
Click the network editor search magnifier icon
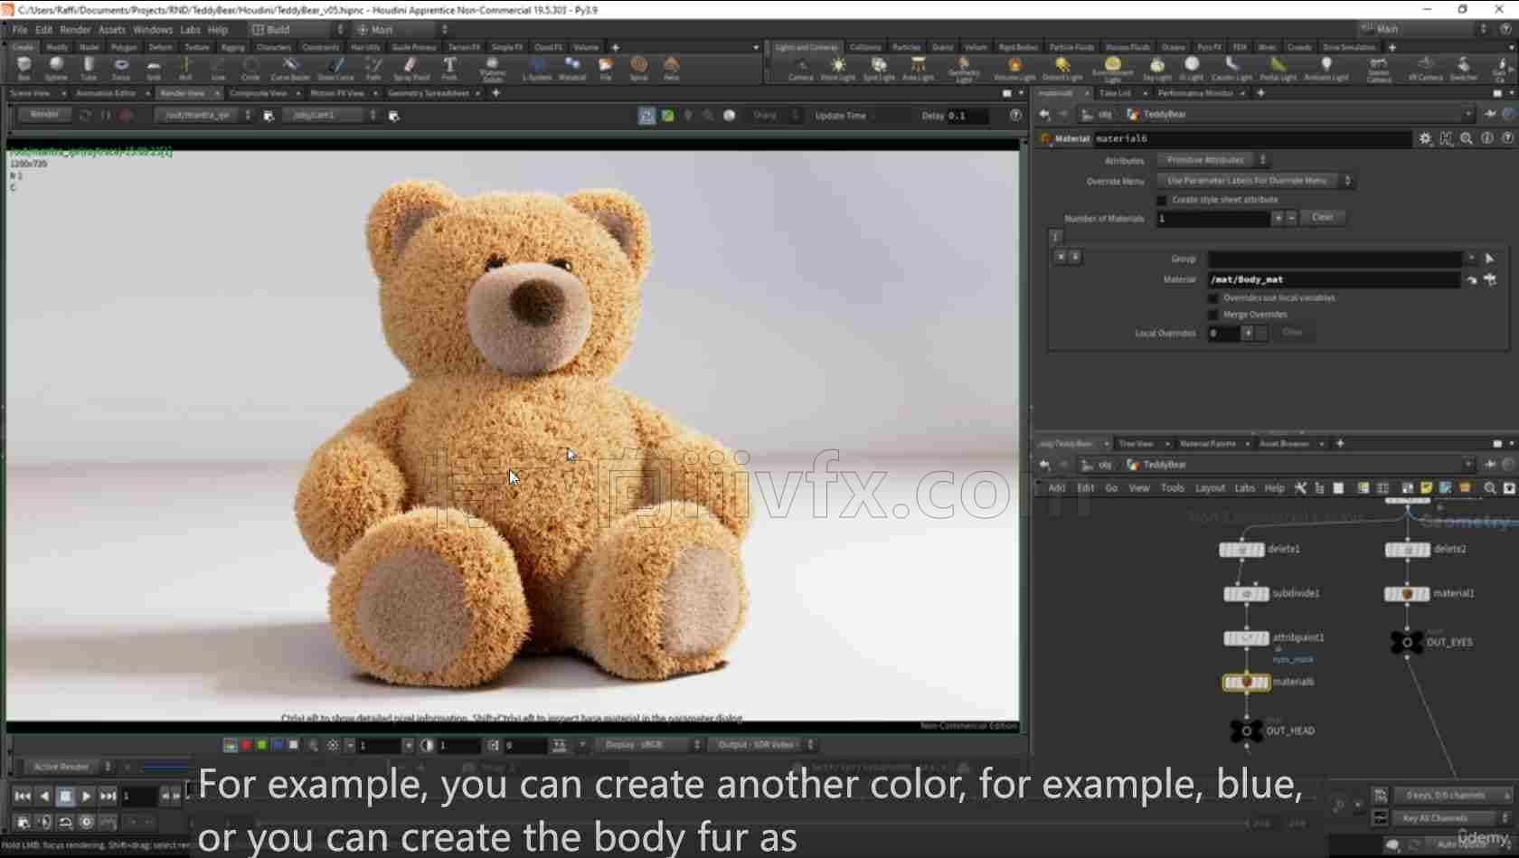pyautogui.click(x=1489, y=488)
